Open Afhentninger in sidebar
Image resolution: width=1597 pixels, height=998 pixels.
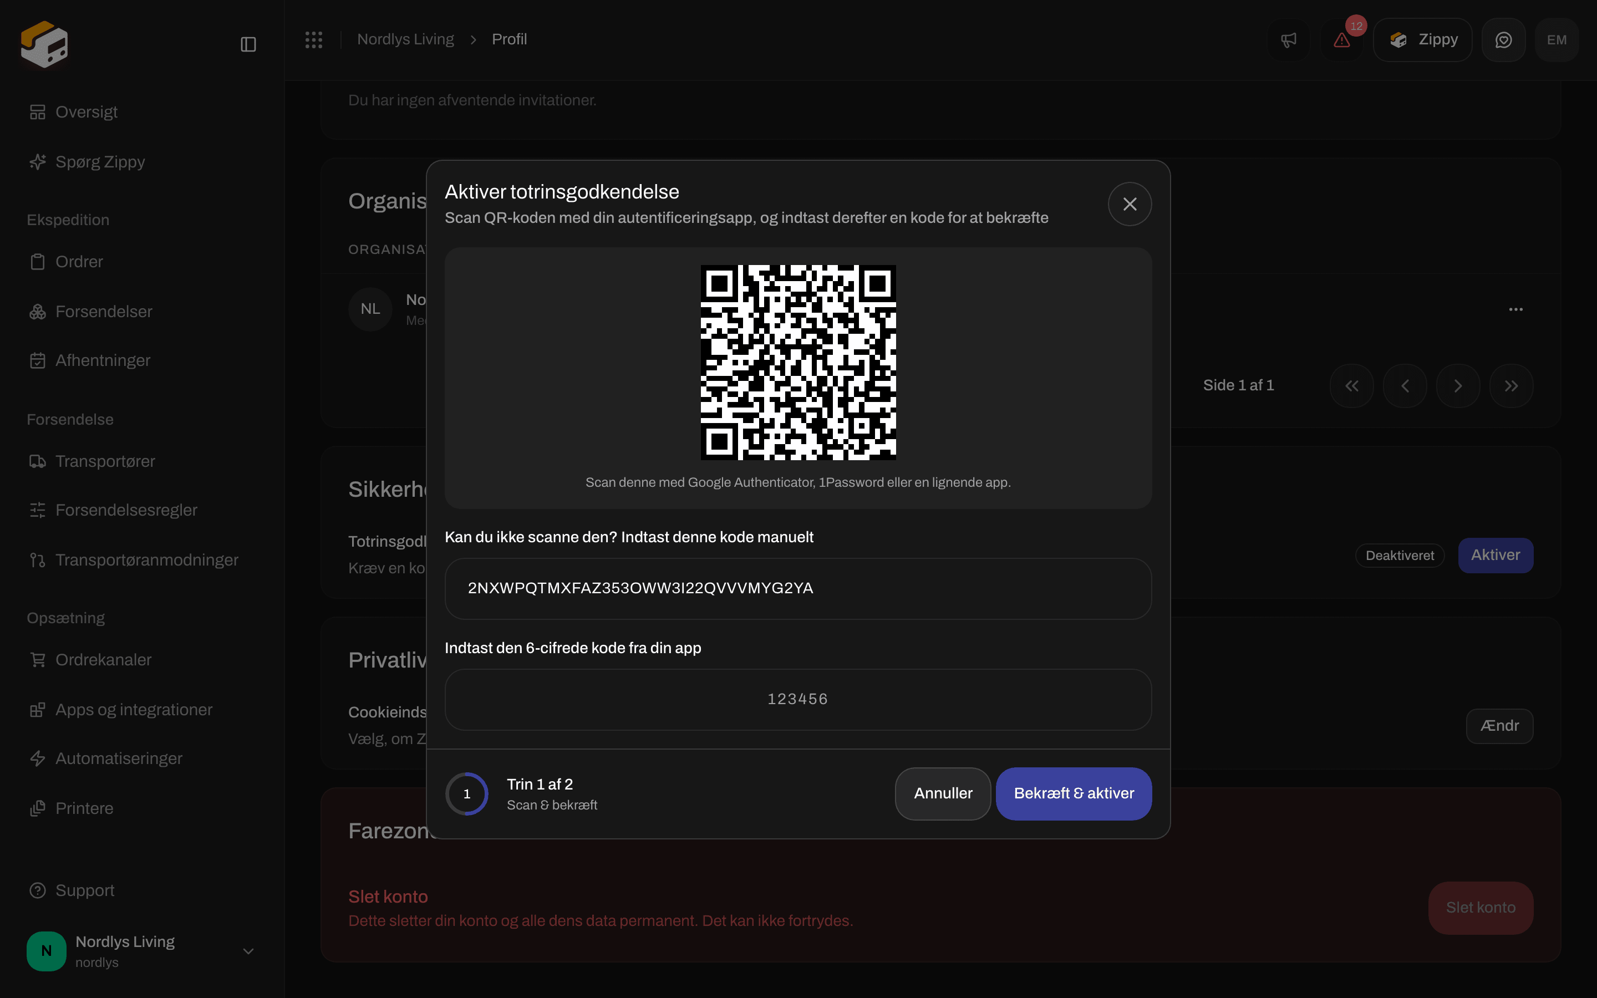[142, 360]
